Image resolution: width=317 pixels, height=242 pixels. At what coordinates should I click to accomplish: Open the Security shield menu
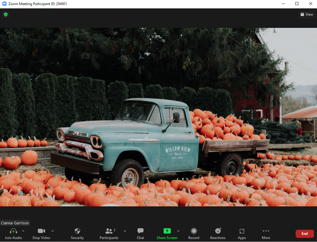77,234
